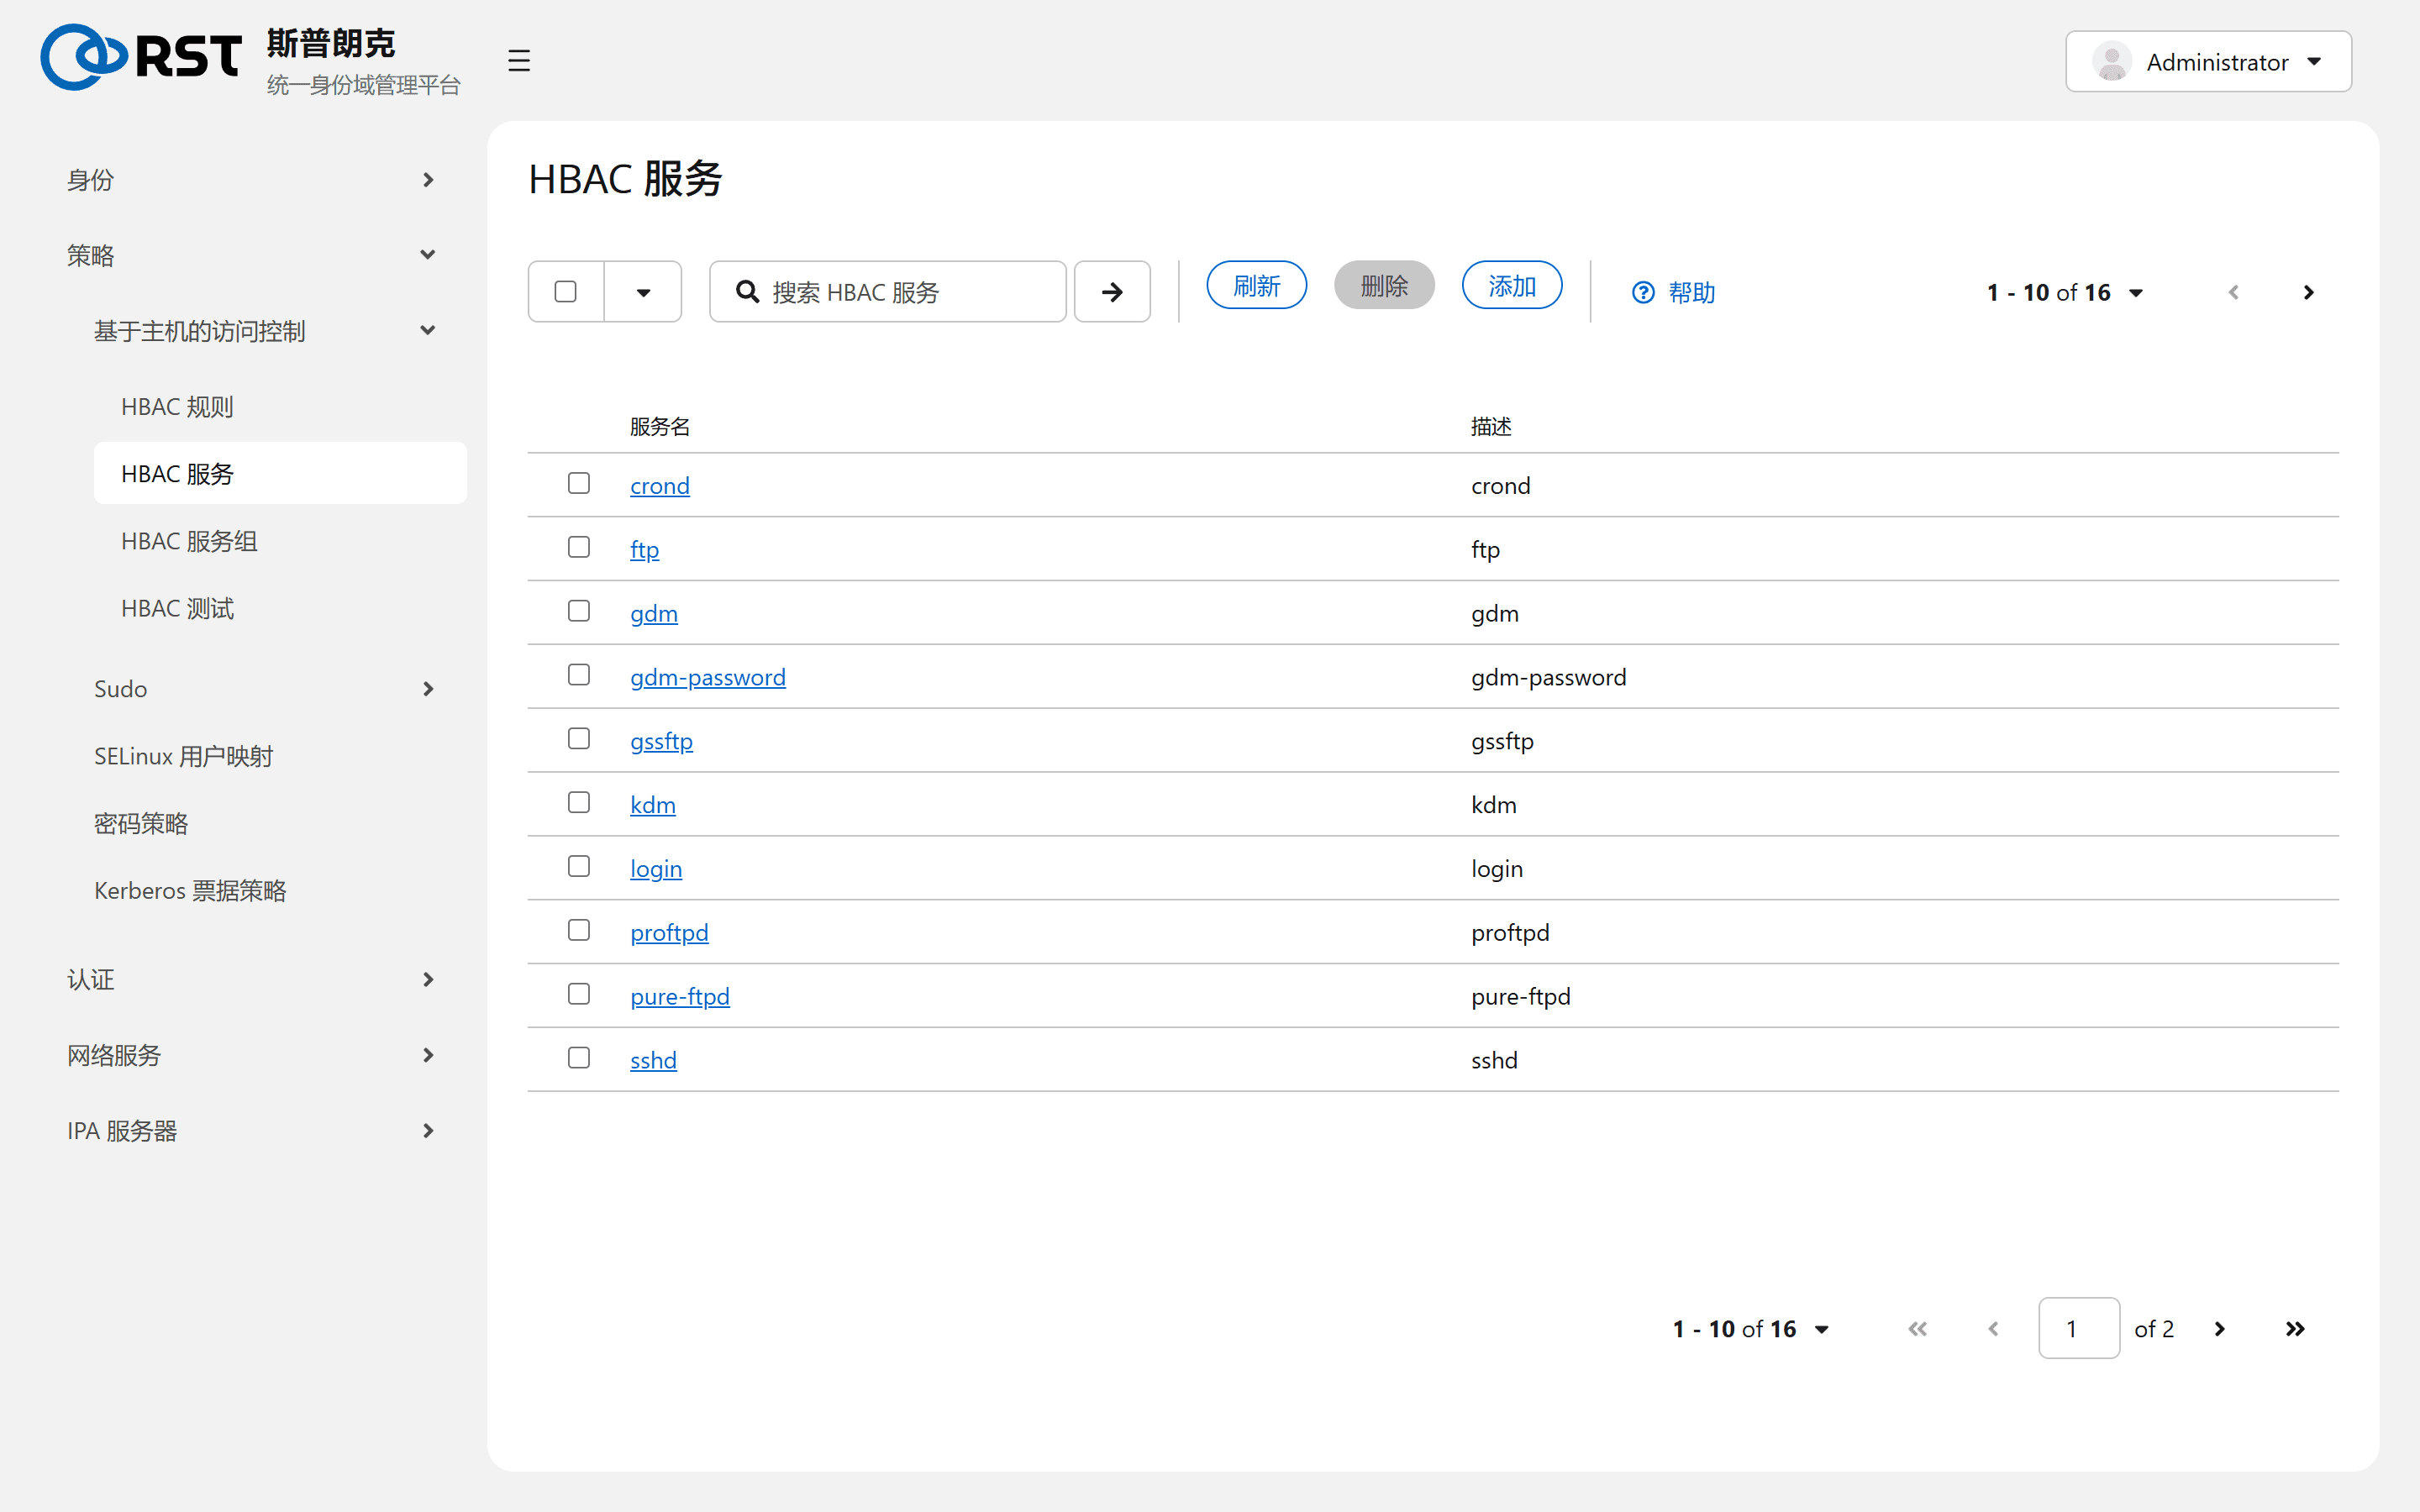Open the Administrator user dropdown

pos(2208,62)
